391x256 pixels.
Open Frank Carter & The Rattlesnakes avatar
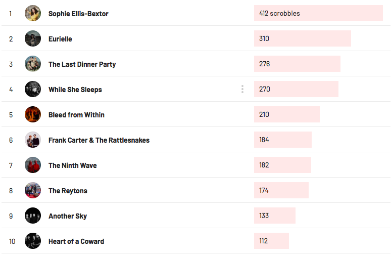[33, 140]
